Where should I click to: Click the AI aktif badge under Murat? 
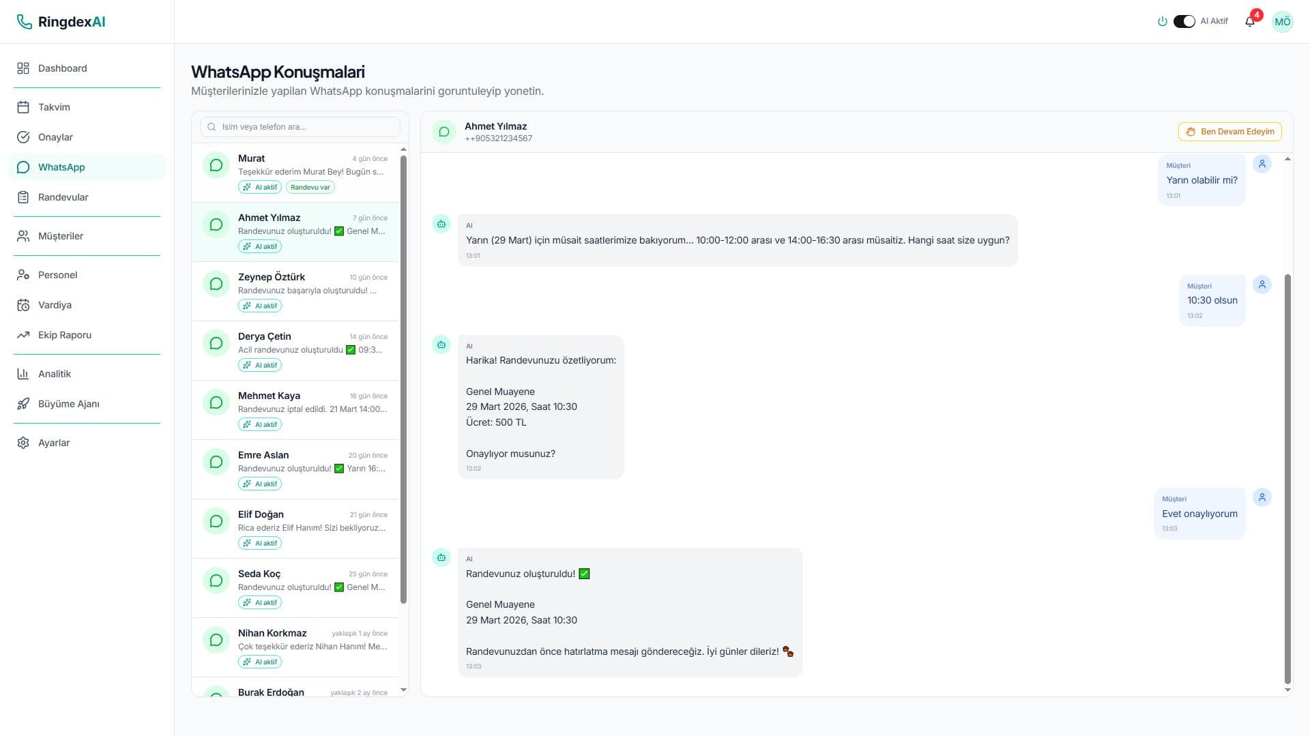coord(260,187)
